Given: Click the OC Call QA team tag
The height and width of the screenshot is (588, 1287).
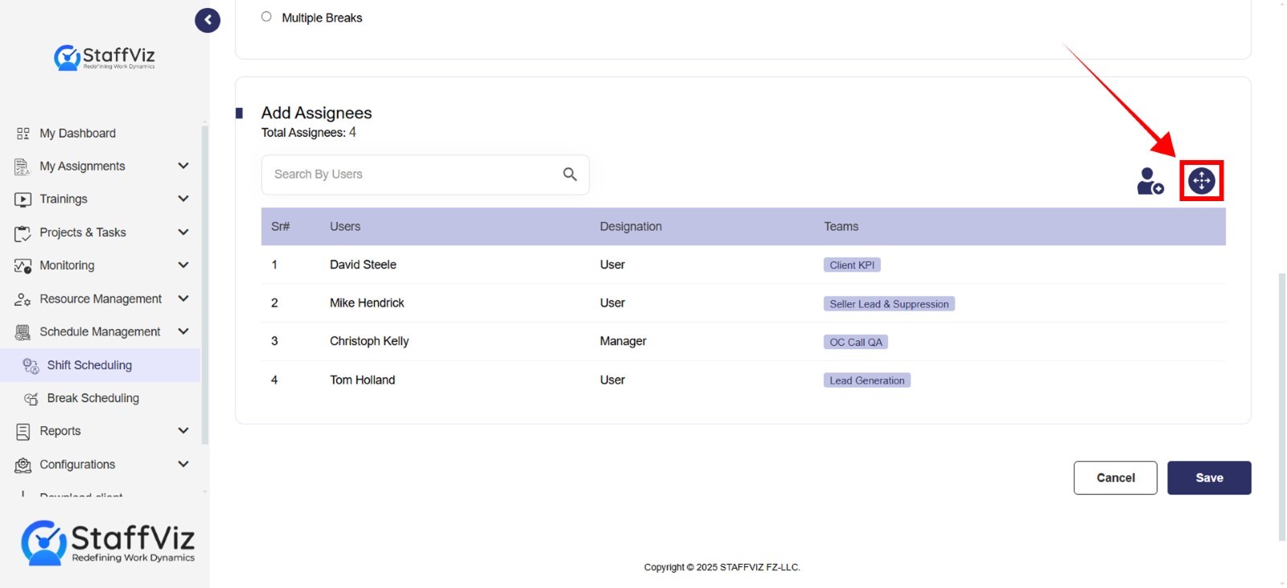Looking at the screenshot, I should tap(856, 342).
